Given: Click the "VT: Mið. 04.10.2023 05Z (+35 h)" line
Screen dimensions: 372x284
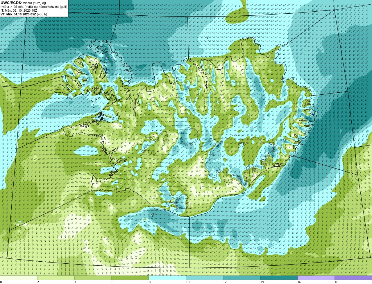Looking at the screenshot, I should tap(24, 14).
